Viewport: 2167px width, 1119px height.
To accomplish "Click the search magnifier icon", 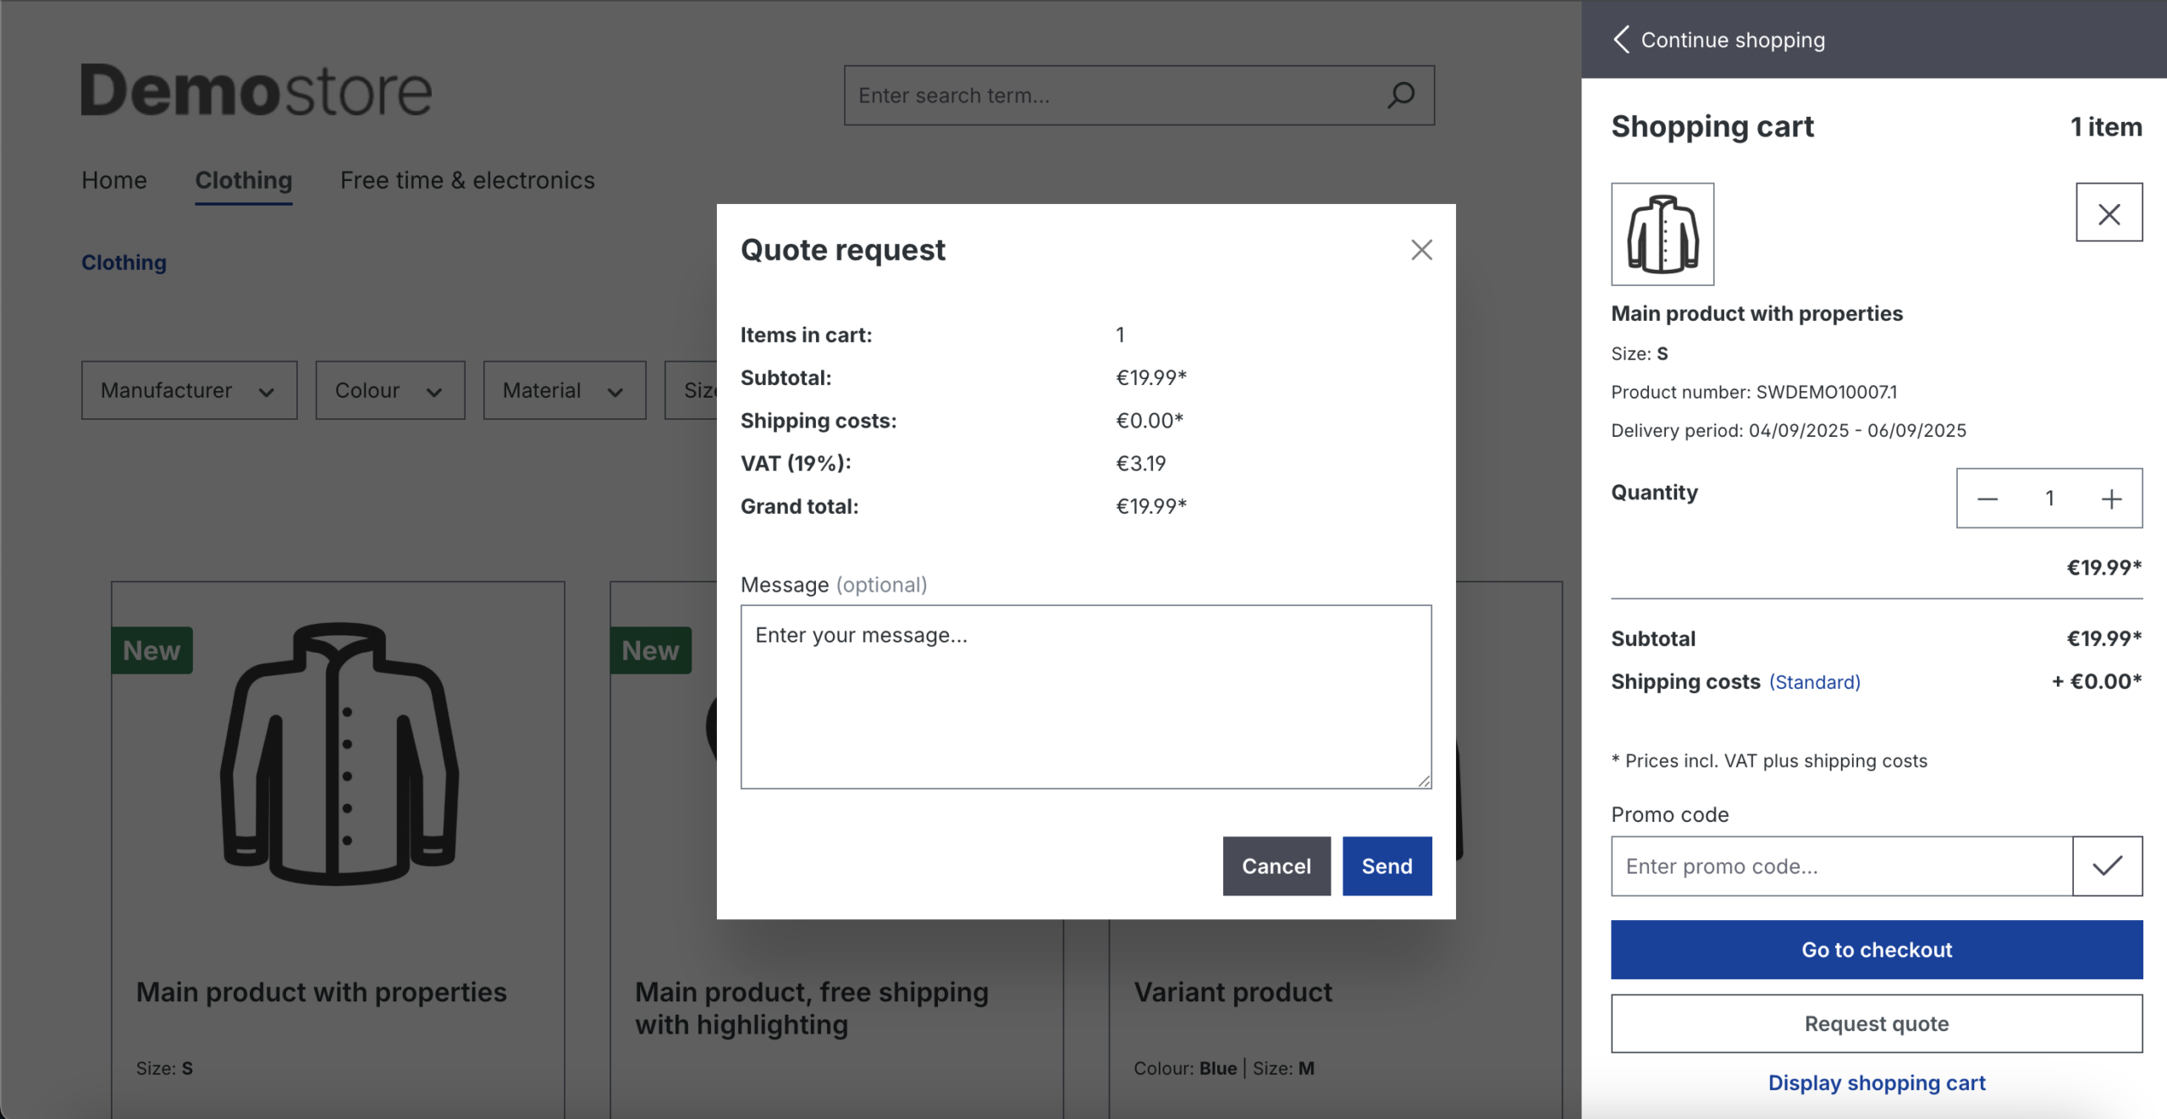I will tap(1401, 95).
